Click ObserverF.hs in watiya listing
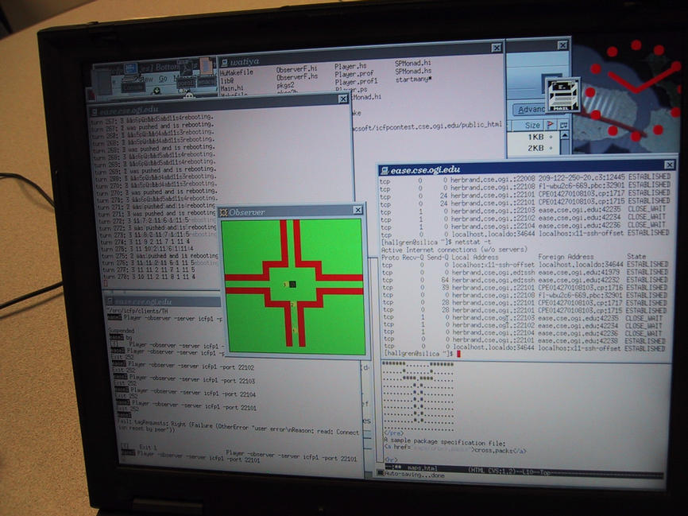The image size is (688, 516). pos(296,77)
